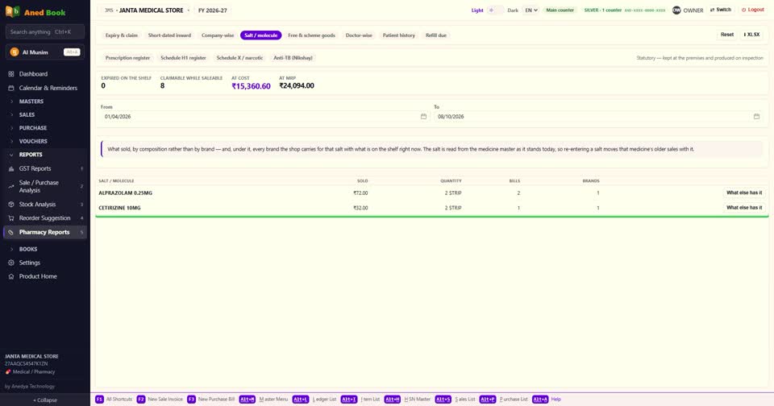
Task: Click the Main counter badge
Action: [x=560, y=10]
